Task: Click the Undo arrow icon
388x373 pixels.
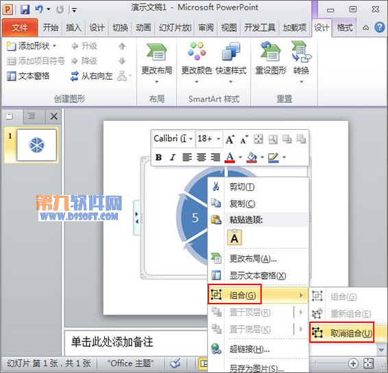Action: [x=39, y=10]
